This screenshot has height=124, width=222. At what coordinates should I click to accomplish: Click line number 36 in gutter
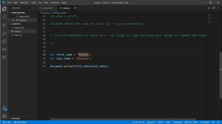point(44,66)
